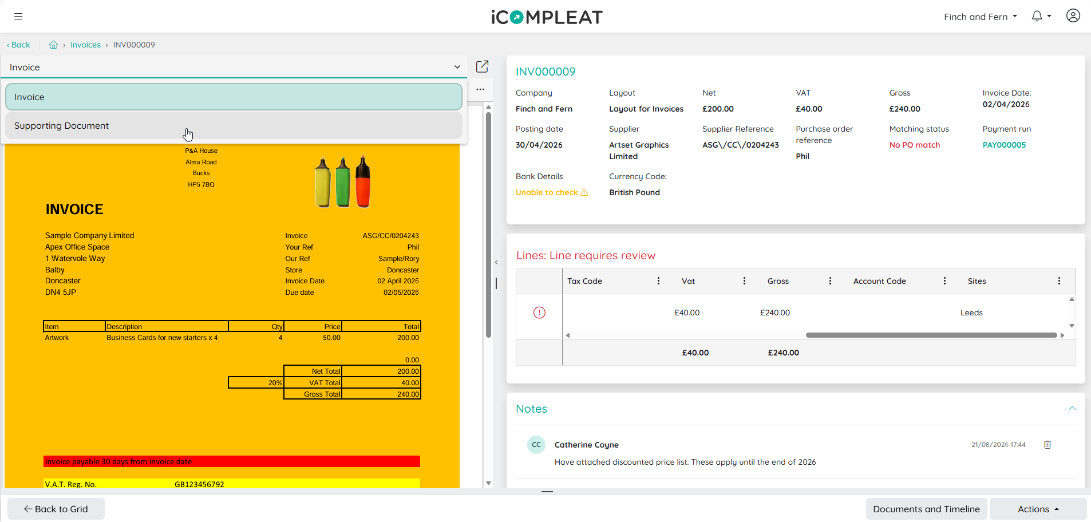
Task: Click the Net amount £200.00
Action: pyautogui.click(x=718, y=109)
